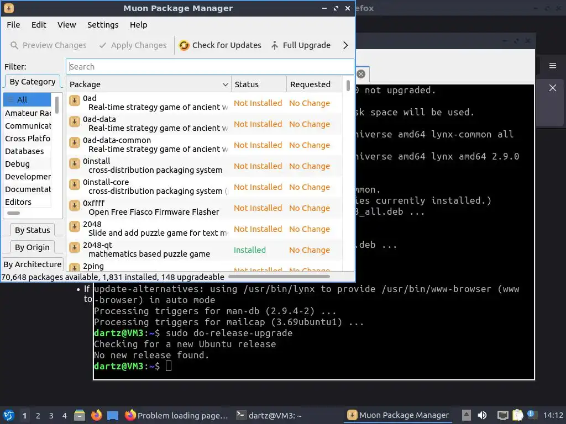This screenshot has height=424, width=566.
Task: Select the Amateur Radio category
Action: click(27, 113)
